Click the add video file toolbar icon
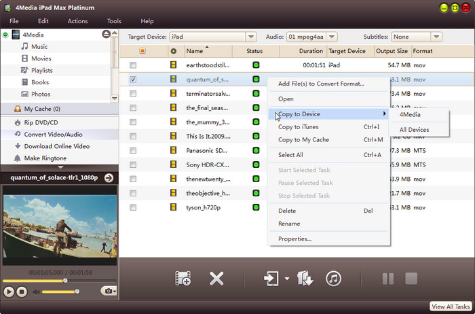 point(182,278)
